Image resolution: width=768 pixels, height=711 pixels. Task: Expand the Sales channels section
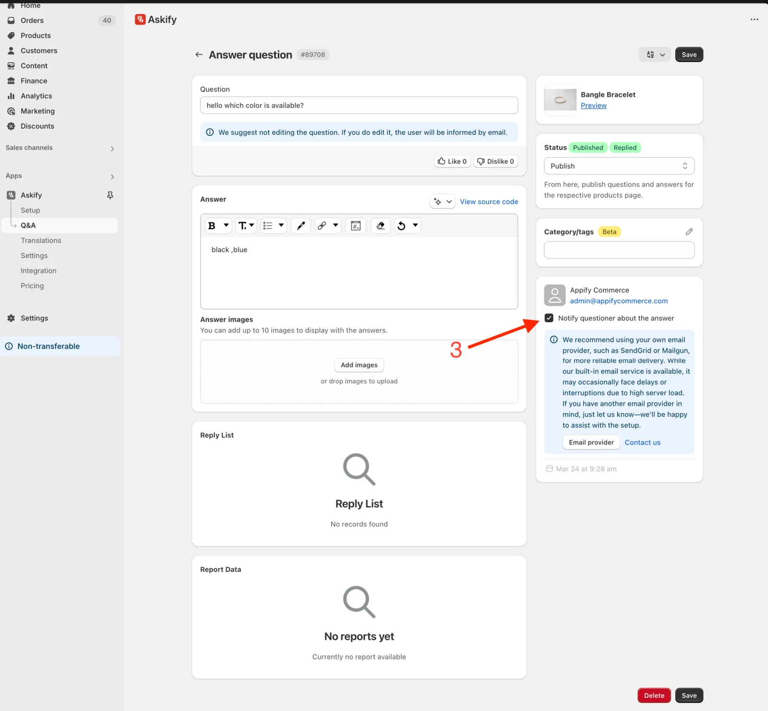click(112, 149)
